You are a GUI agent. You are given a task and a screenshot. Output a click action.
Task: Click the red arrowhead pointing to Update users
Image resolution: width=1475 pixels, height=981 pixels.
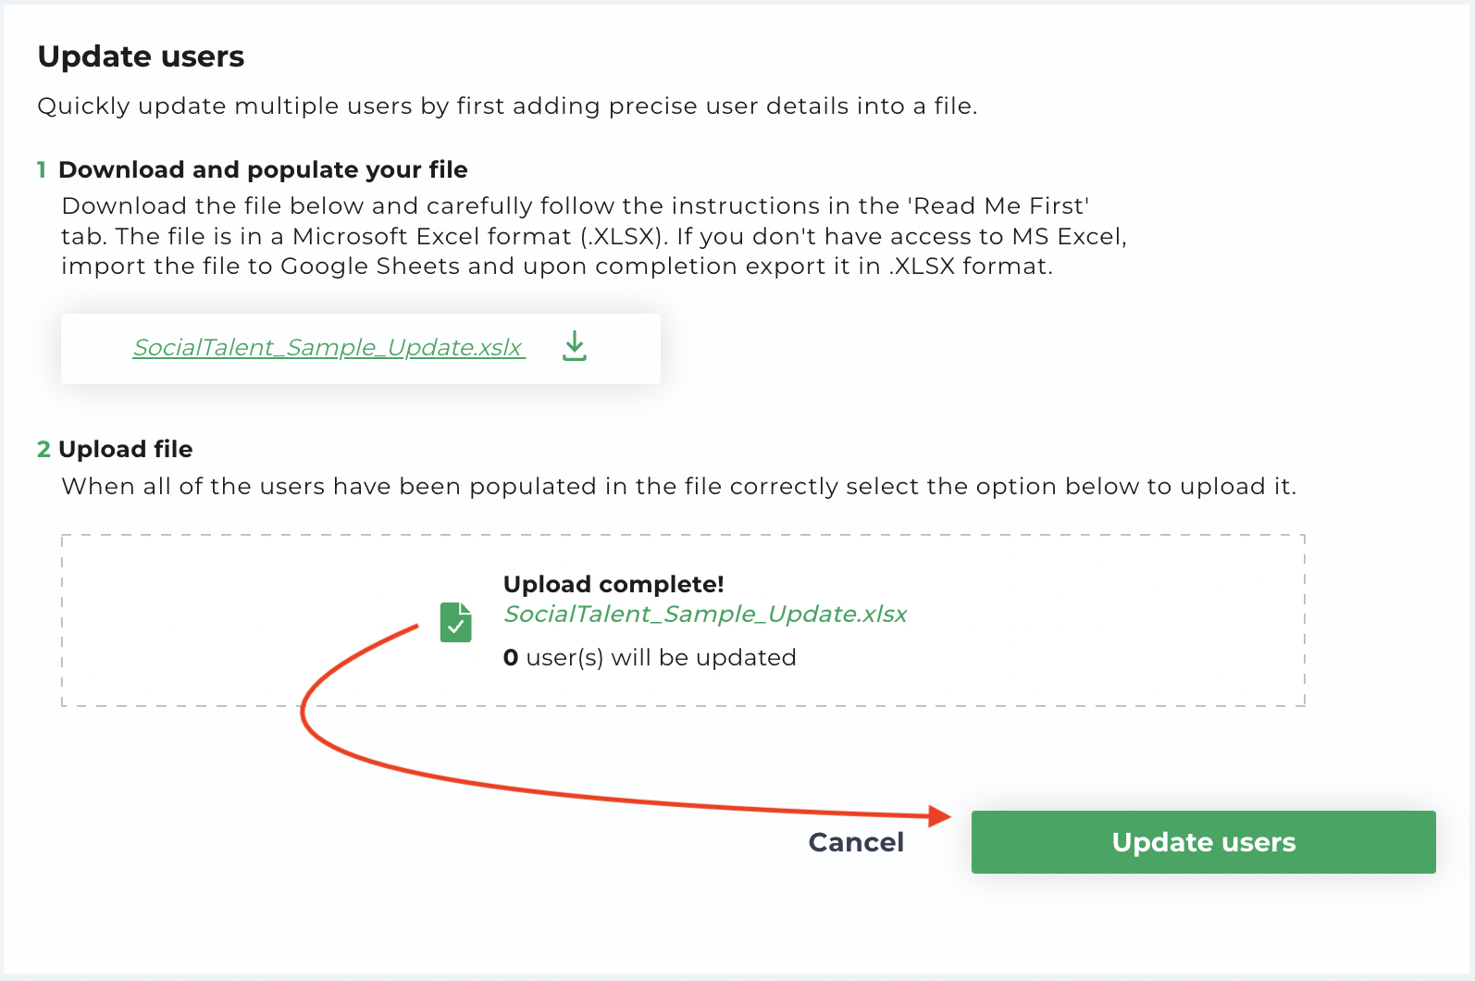tap(940, 815)
